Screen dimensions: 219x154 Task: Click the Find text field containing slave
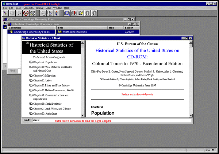(109, 120)
